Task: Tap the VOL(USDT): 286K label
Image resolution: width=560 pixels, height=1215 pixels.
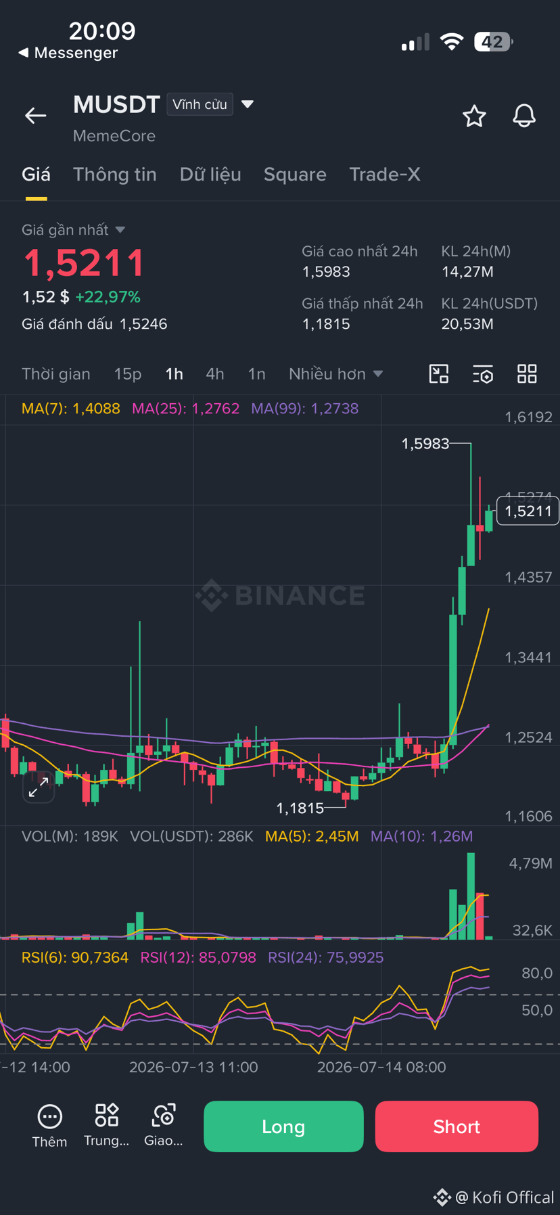Action: pyautogui.click(x=191, y=837)
